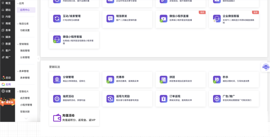
Task: Collapse the secondary sidebar with arrow handle
Action: point(38,59)
